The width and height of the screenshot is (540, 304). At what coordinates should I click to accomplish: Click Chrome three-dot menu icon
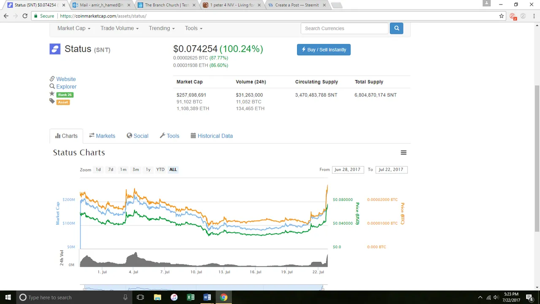coord(533,16)
